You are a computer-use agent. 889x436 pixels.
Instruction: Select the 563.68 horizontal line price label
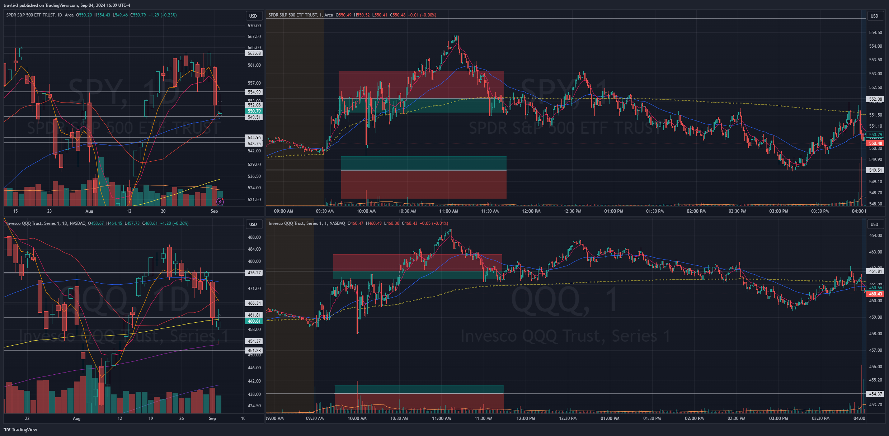(254, 53)
